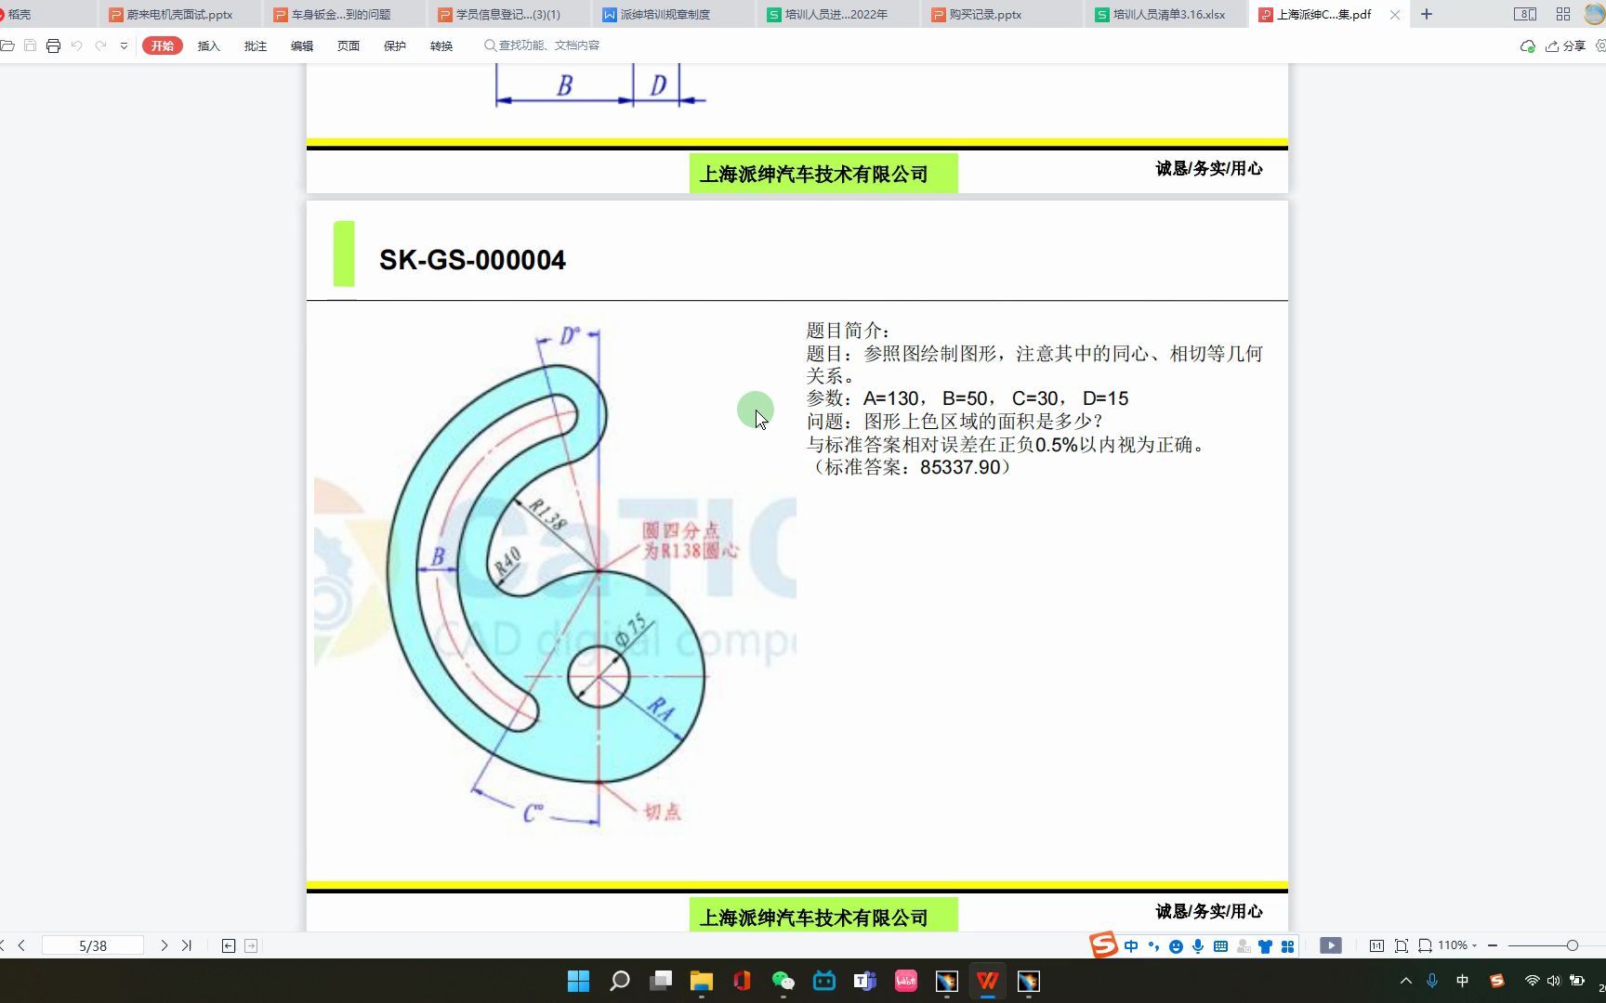Redo the last undone action
Viewport: 1606px width, 1003px height.
[x=102, y=44]
